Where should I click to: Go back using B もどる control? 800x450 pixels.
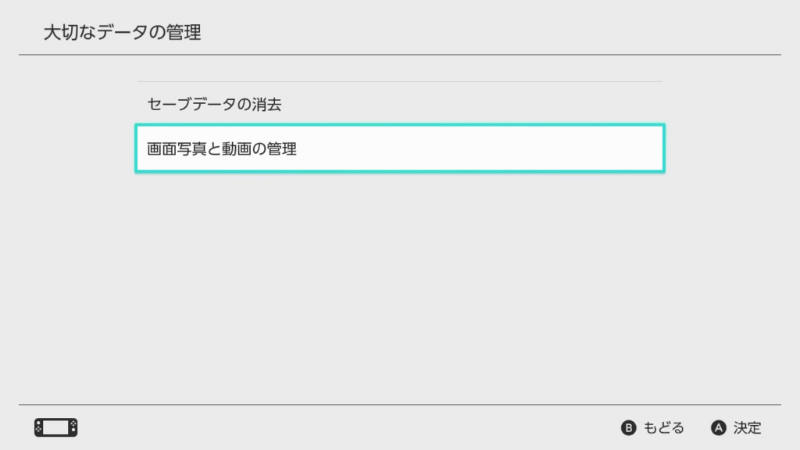[653, 428]
